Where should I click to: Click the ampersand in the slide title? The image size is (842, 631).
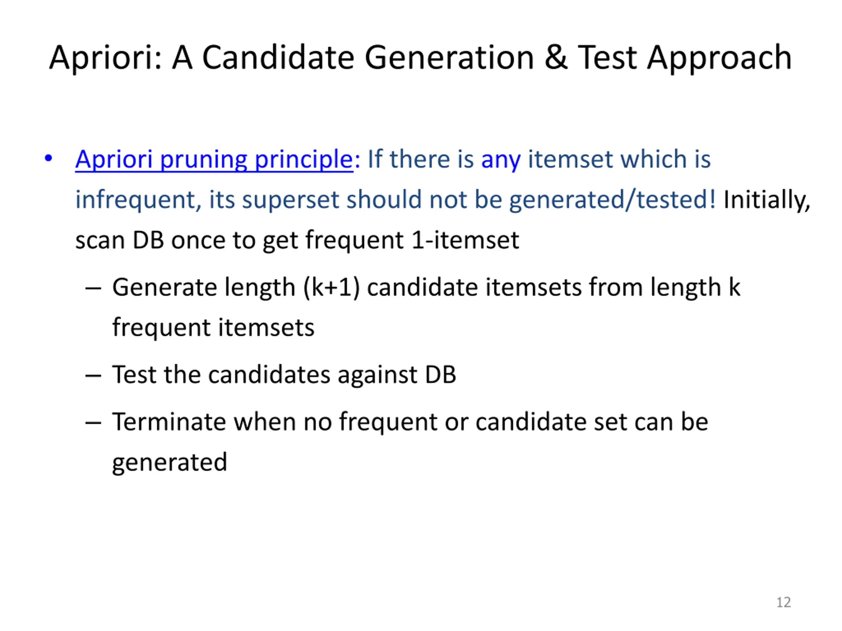pyautogui.click(x=556, y=58)
